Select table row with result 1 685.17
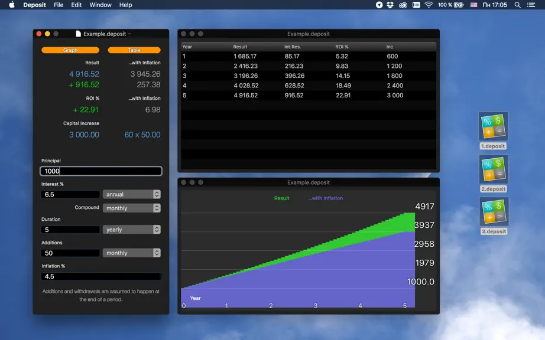545x340 pixels. [309, 56]
